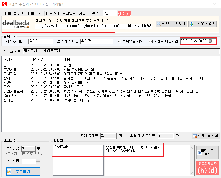Click the globe icon on 브라우저 열기
Image resolution: width=221 pixels, height=178 pixels.
tap(191, 24)
